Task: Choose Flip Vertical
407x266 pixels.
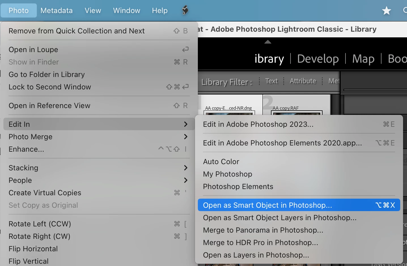Action: [x=99, y=261]
